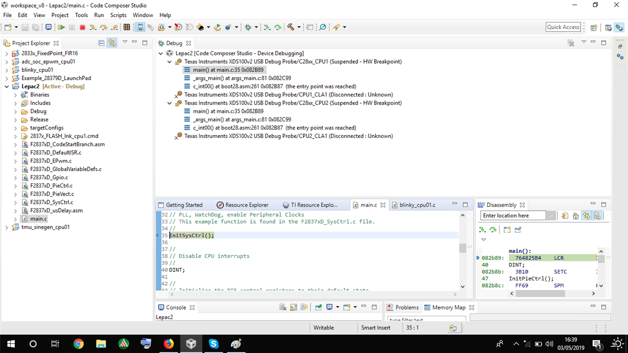Screen dimensions: 628x353
Task: Switch to the Getting Started tab
Action: coord(180,205)
